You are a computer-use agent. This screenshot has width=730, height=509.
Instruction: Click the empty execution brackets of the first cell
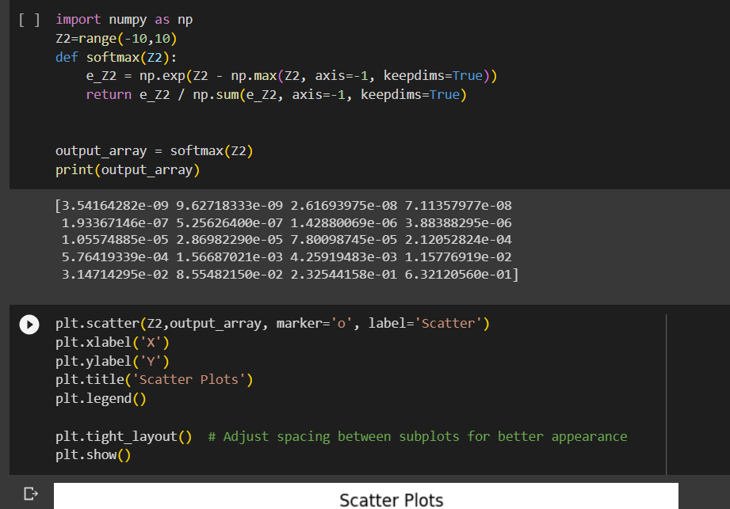pyautogui.click(x=28, y=19)
